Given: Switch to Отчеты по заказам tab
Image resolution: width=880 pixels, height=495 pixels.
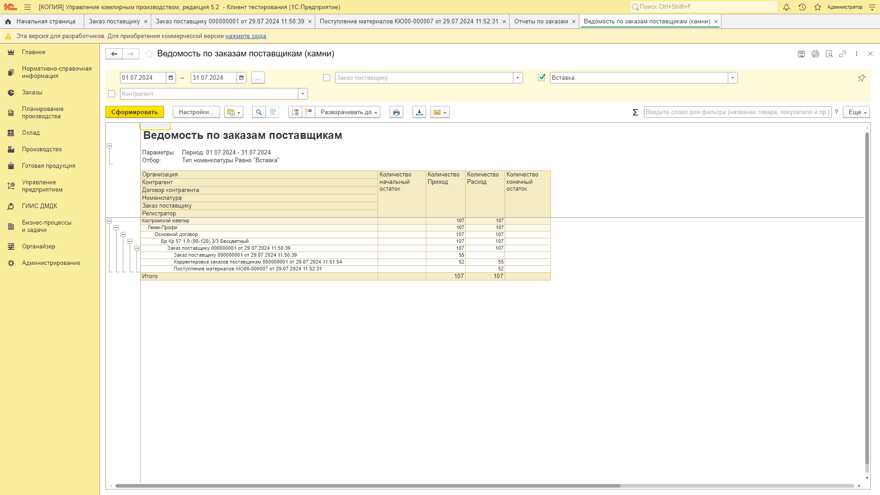Looking at the screenshot, I should [x=541, y=22].
